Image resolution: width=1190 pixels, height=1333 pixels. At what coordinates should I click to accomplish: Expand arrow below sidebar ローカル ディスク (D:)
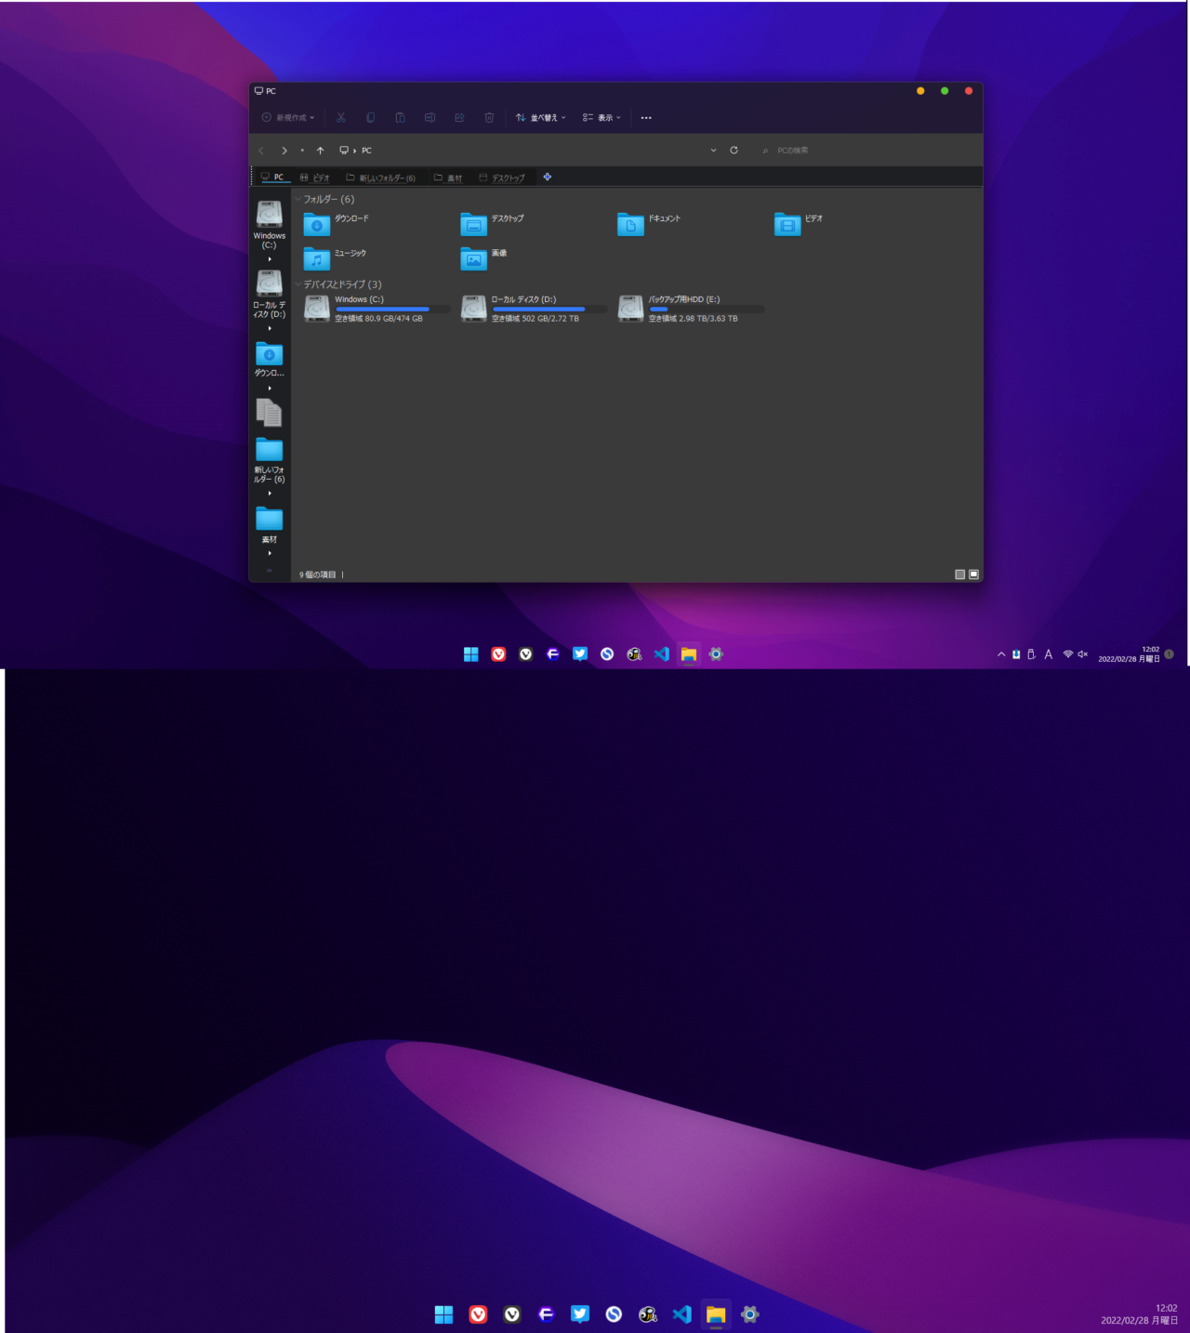click(x=270, y=328)
